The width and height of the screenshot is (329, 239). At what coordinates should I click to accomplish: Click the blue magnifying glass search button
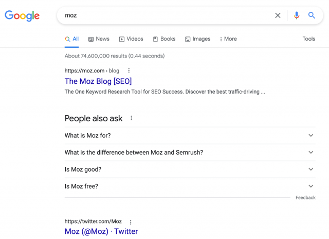[312, 15]
